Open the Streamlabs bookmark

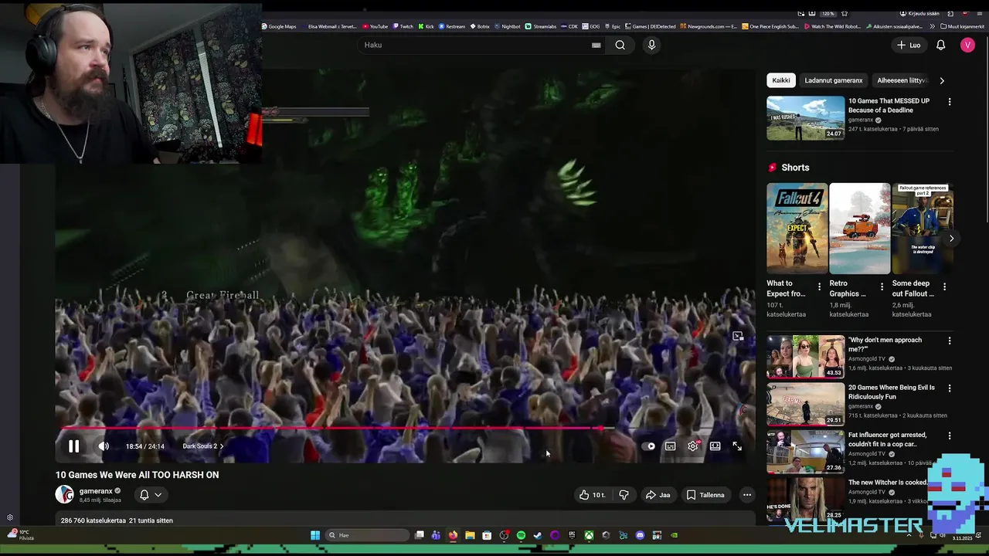(x=540, y=26)
